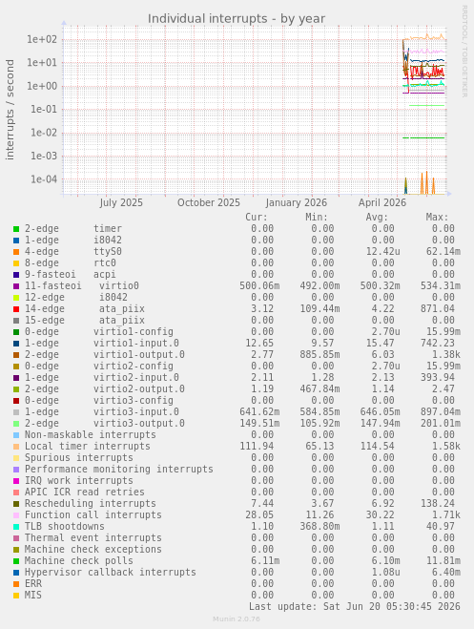Click the Cur: column header
The image size is (474, 629).
(257, 218)
